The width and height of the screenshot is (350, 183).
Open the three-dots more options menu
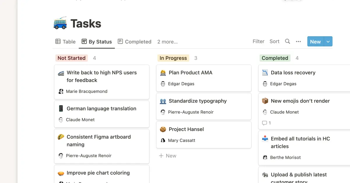tap(298, 42)
